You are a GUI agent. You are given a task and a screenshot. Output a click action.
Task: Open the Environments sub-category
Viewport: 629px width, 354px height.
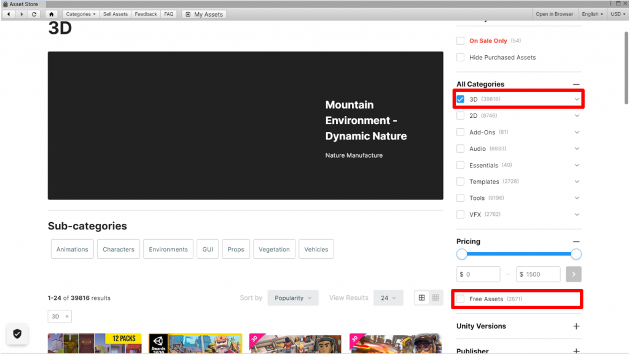[x=168, y=249]
